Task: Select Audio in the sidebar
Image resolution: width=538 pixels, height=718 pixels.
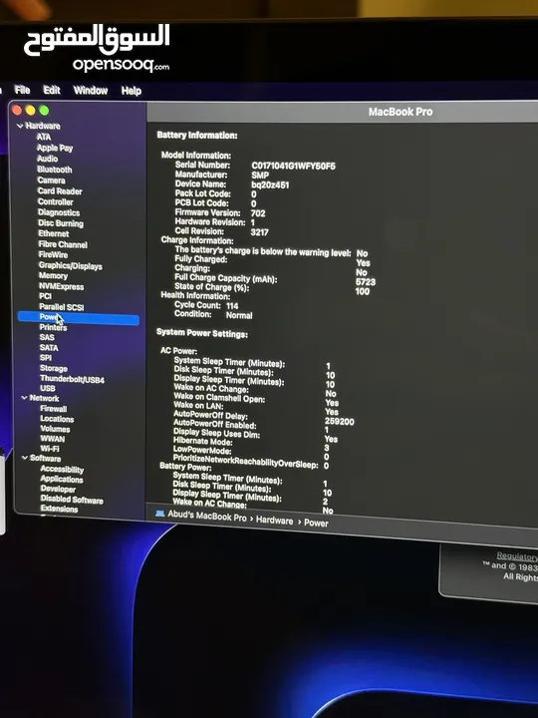Action: pyautogui.click(x=47, y=159)
